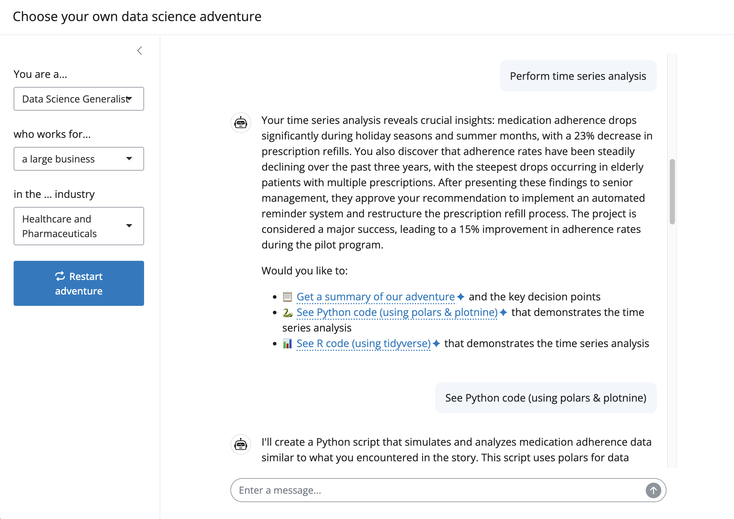This screenshot has height=519, width=734.
Task: Open the Data Science Generalist role dropdown
Action: tap(79, 99)
